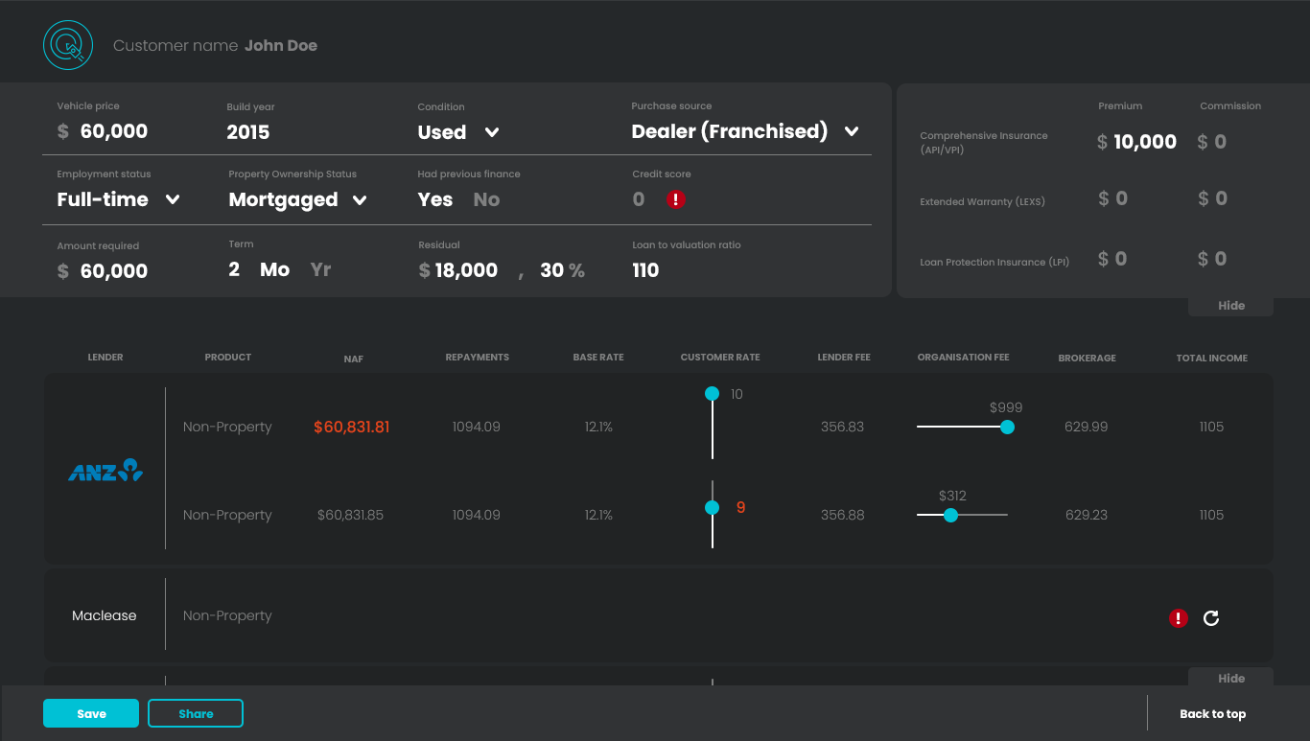Click the BROKERAGE column header

1088,358
